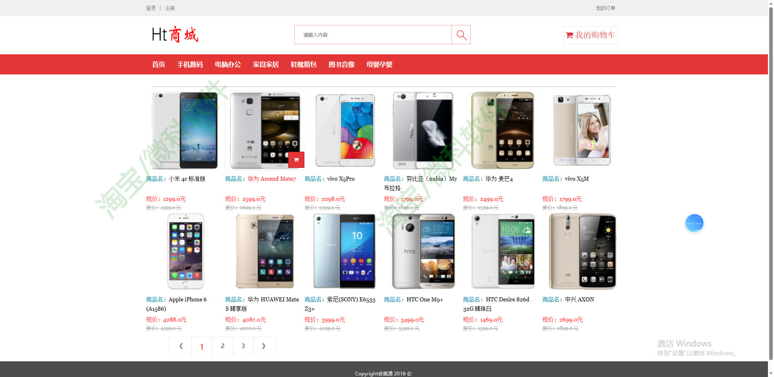Screen dimensions: 774x377
Task: Open the 家具家居 category
Action: point(266,64)
